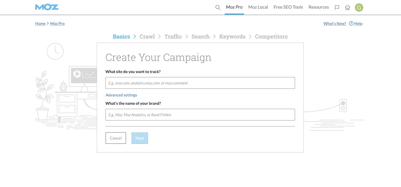401x187 pixels.
Task: Select the Keywords step
Action: [x=232, y=36]
